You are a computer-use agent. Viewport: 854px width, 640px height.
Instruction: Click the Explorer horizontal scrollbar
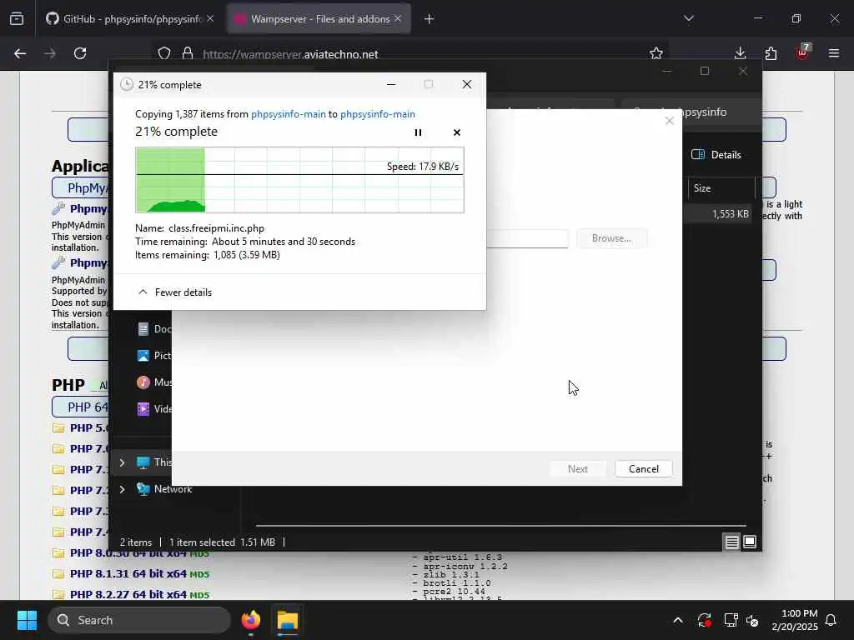[x=501, y=526]
